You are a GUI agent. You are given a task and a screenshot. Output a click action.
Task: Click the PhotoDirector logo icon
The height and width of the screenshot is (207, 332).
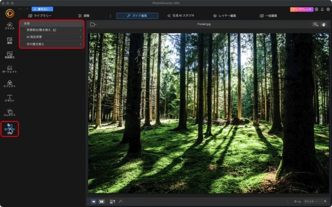[10, 13]
